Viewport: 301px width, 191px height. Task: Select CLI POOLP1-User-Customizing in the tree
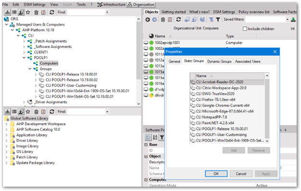pos(71,86)
